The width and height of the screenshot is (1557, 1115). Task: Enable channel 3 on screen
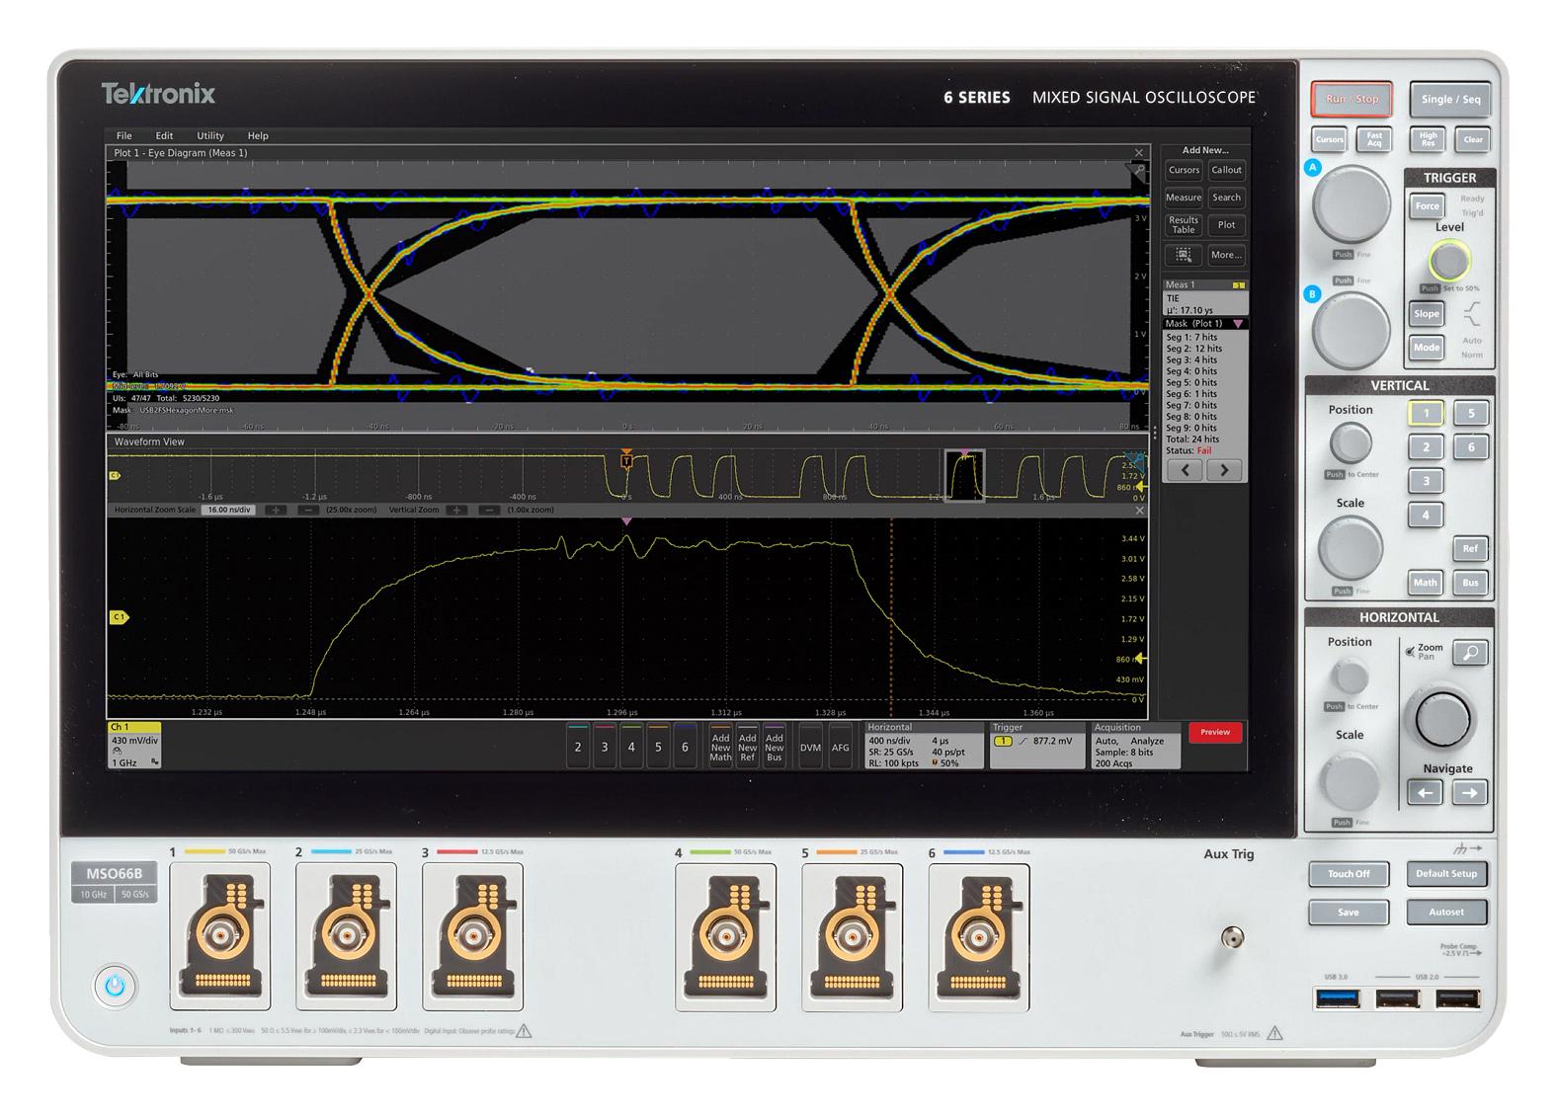coord(605,747)
